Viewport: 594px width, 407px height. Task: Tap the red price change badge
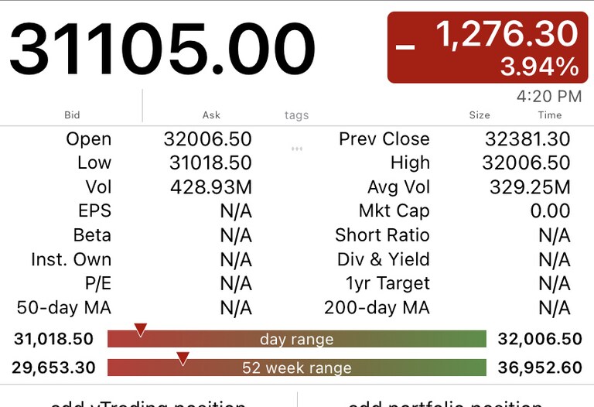[487, 47]
